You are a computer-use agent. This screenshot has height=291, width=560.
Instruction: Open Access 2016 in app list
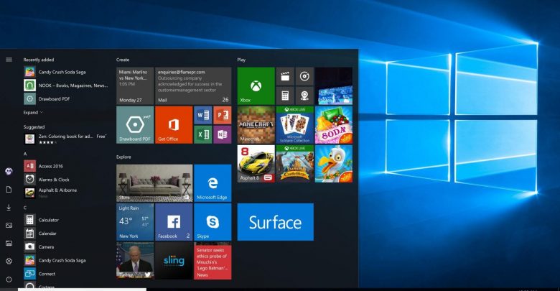coord(65,166)
